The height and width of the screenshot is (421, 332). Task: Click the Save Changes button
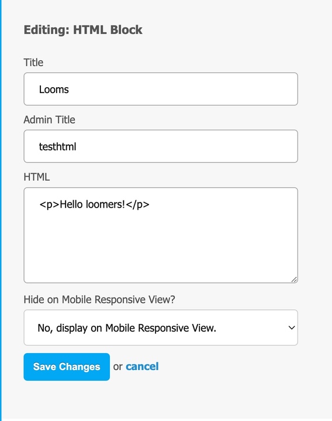point(67,367)
